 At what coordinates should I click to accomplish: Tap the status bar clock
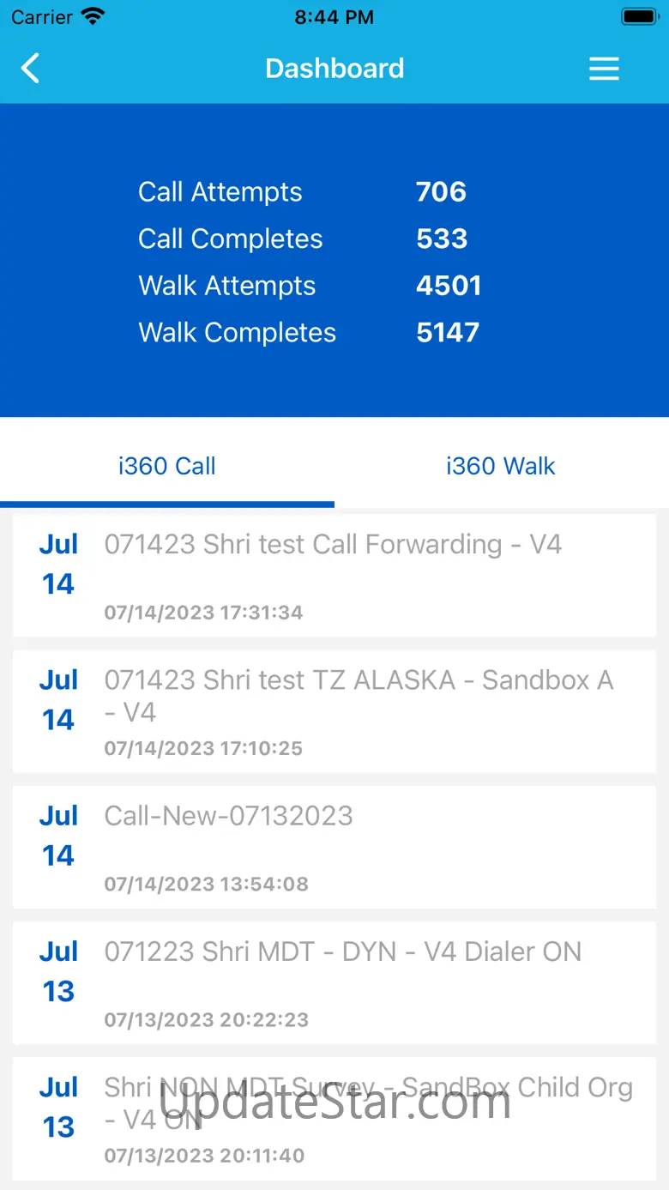(x=334, y=16)
